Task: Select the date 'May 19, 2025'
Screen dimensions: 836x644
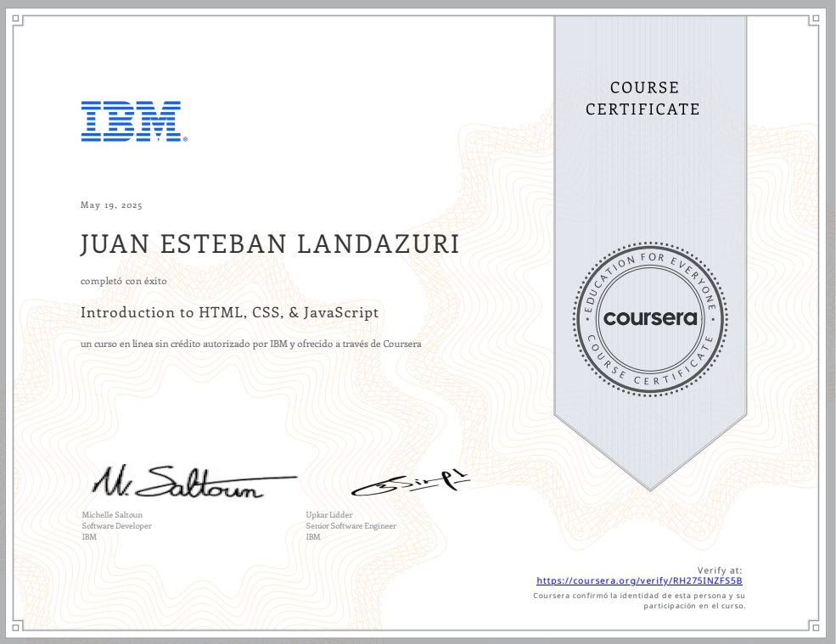Action: tap(111, 205)
